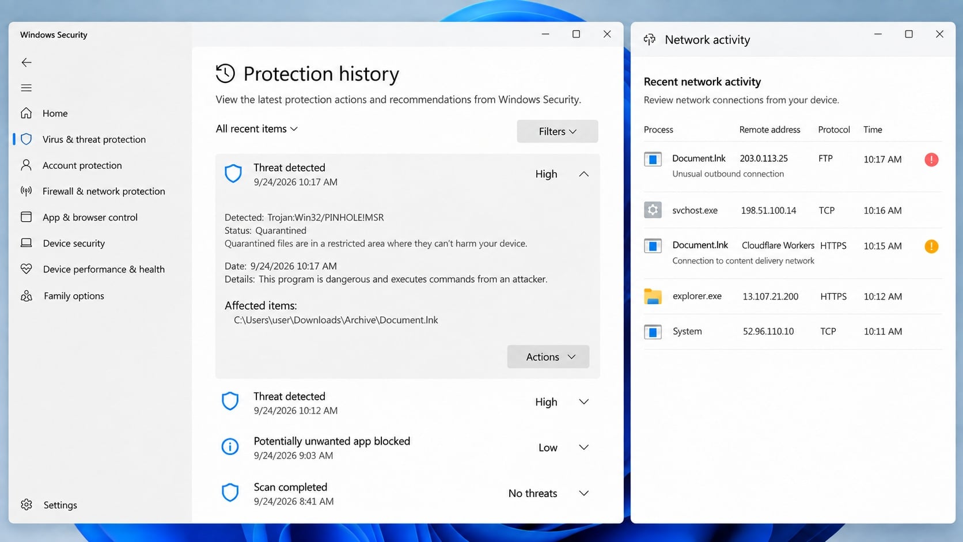This screenshot has height=542, width=963.
Task: Click the red alert icon for FTP connection
Action: (x=931, y=160)
